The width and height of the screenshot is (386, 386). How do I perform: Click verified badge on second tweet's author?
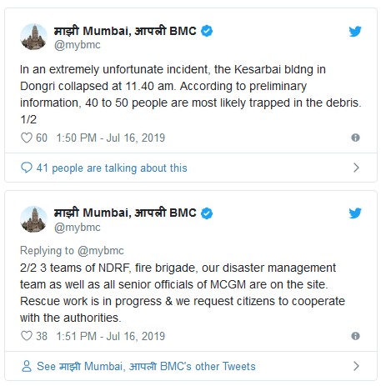click(x=207, y=213)
